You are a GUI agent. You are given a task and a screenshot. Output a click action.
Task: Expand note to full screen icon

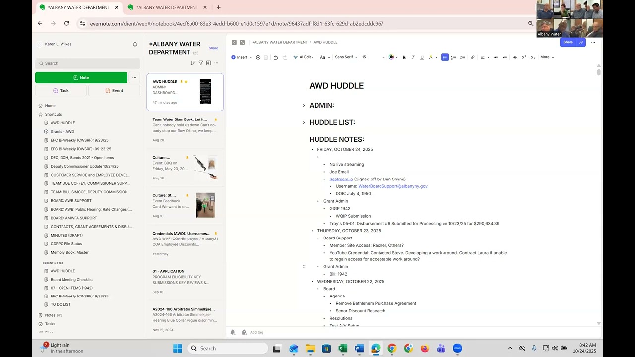point(242,42)
